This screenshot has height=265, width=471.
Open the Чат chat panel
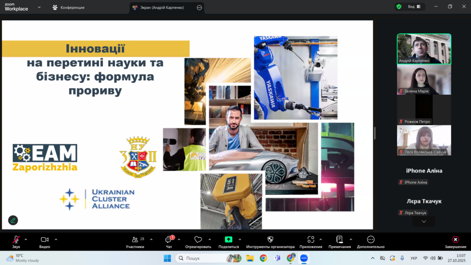169,240
